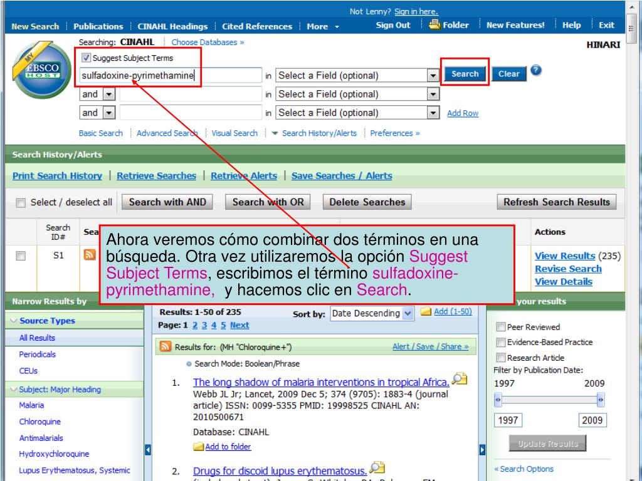Preview the discoid lupus article magnifier icon
This screenshot has width=642, height=481.
click(x=377, y=467)
